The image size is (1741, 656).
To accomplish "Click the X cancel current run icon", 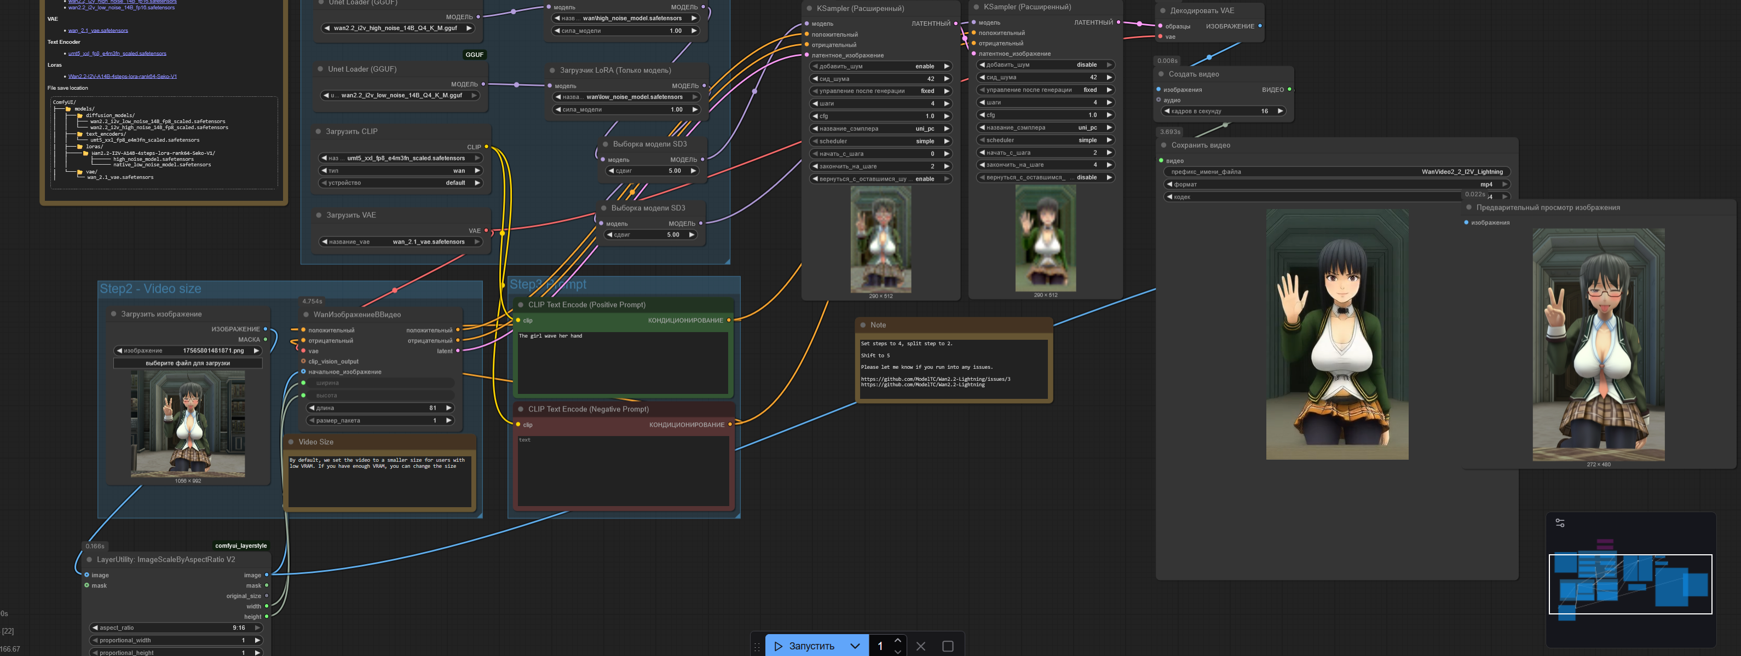I will 920,646.
